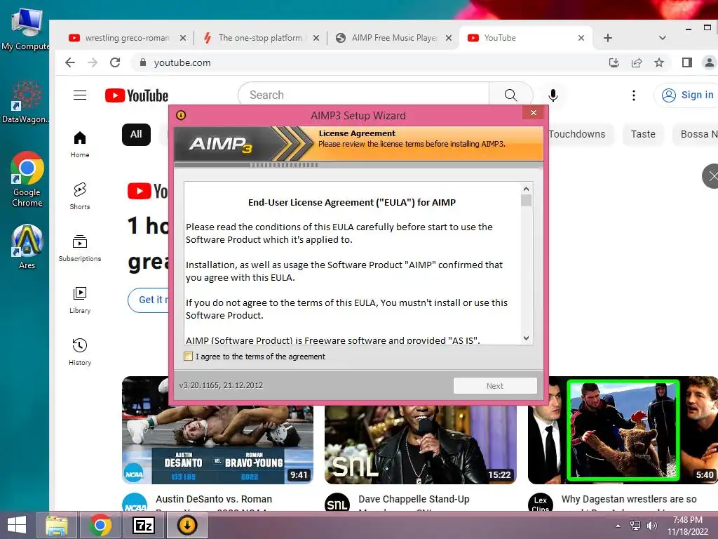Click 'Dave Chappelle Stand-Up' video title

click(x=414, y=499)
